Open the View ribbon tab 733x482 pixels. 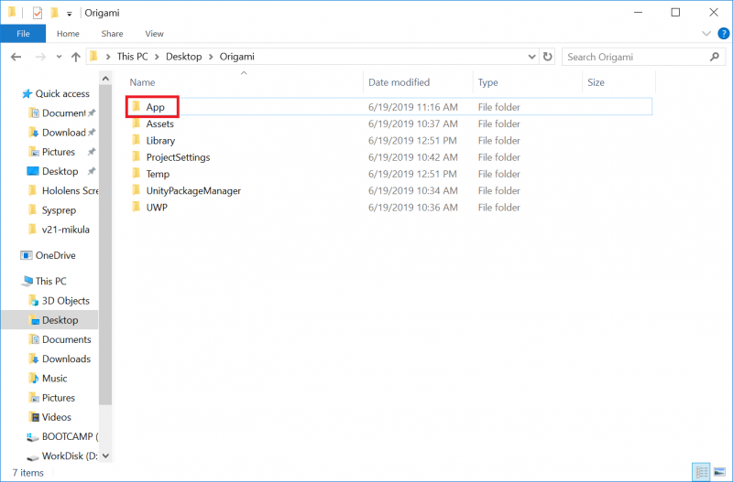[154, 34]
